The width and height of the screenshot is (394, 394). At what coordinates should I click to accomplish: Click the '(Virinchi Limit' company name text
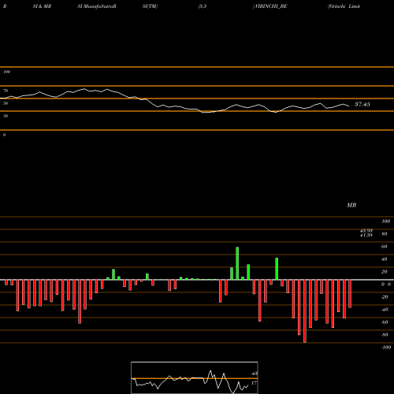pyautogui.click(x=344, y=6)
